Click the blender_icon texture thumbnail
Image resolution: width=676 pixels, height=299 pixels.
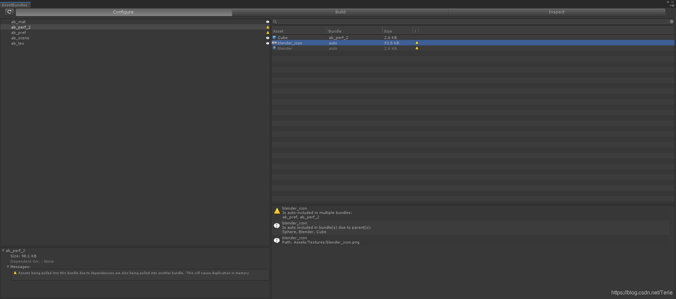pyautogui.click(x=274, y=43)
